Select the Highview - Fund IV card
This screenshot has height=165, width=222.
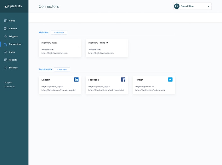pos(107,48)
